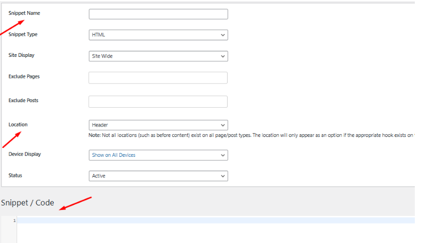Open the Location dropdown set to Header
The width and height of the screenshot is (432, 243).
click(158, 125)
